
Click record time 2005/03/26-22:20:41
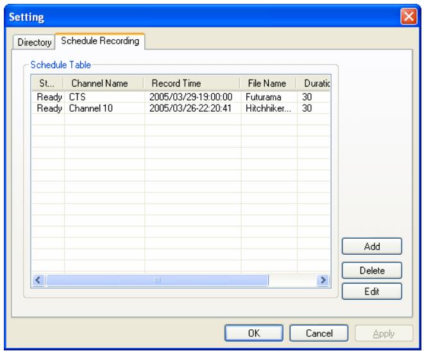[x=190, y=108]
